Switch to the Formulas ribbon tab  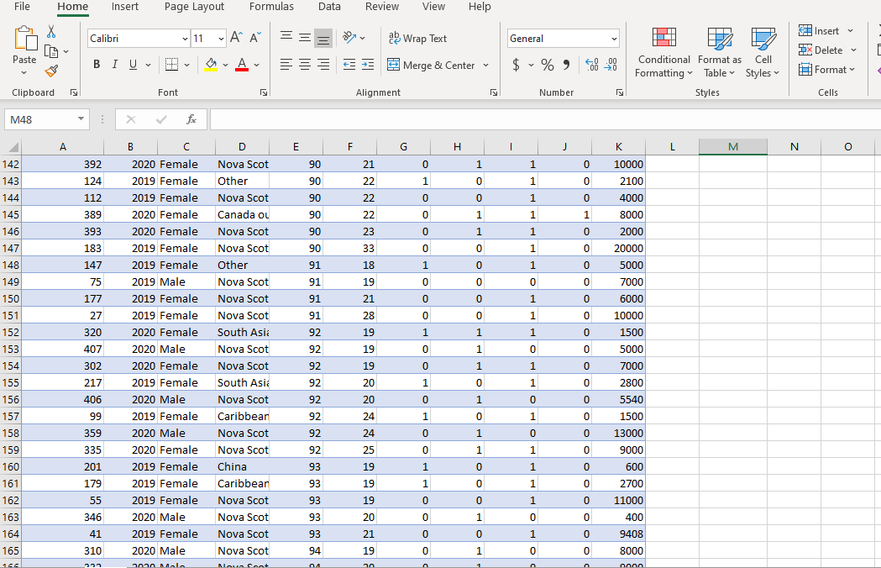click(271, 7)
